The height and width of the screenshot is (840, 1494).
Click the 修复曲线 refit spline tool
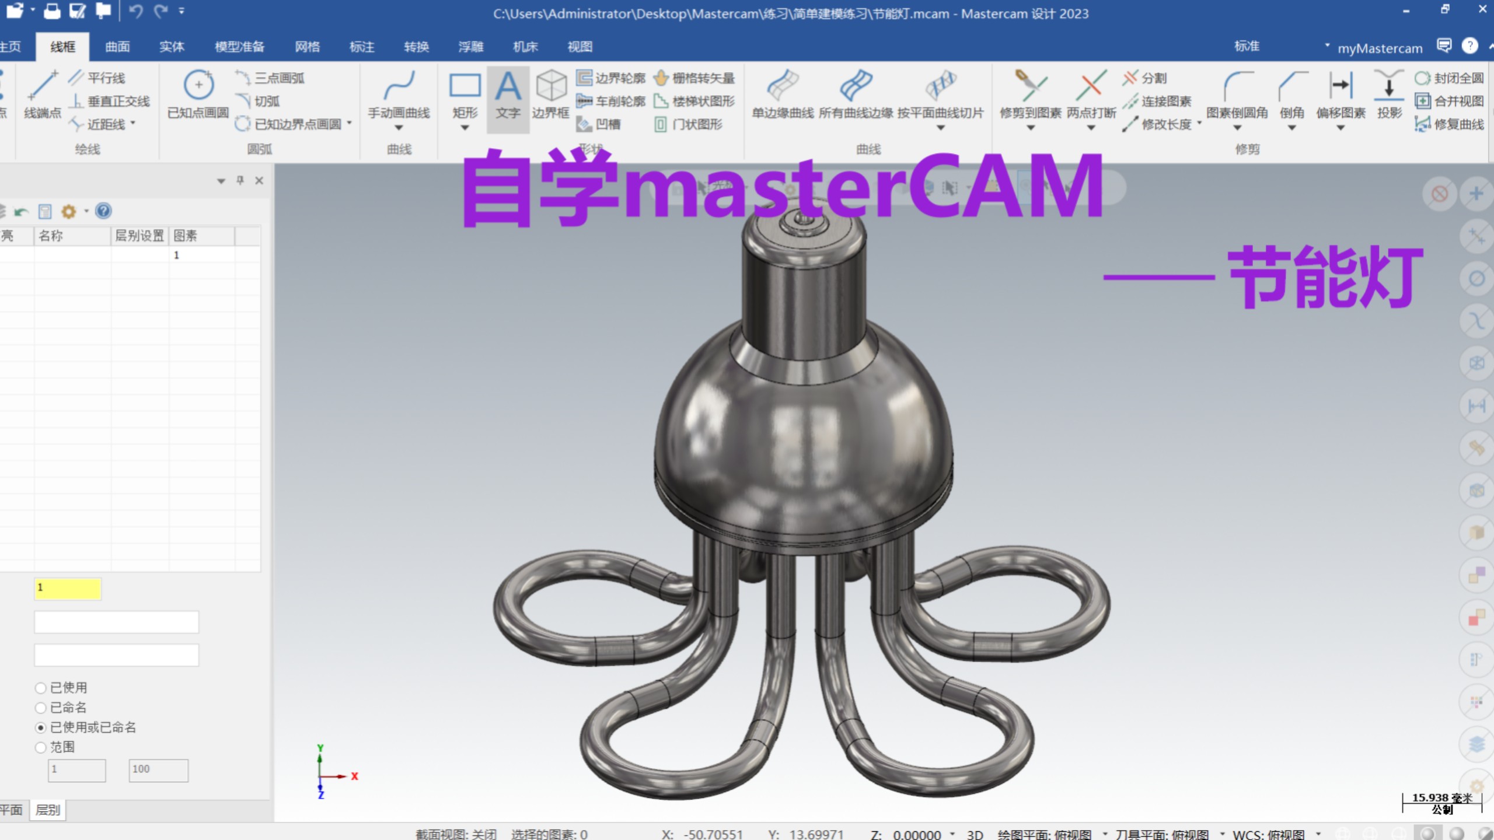[x=1449, y=124]
